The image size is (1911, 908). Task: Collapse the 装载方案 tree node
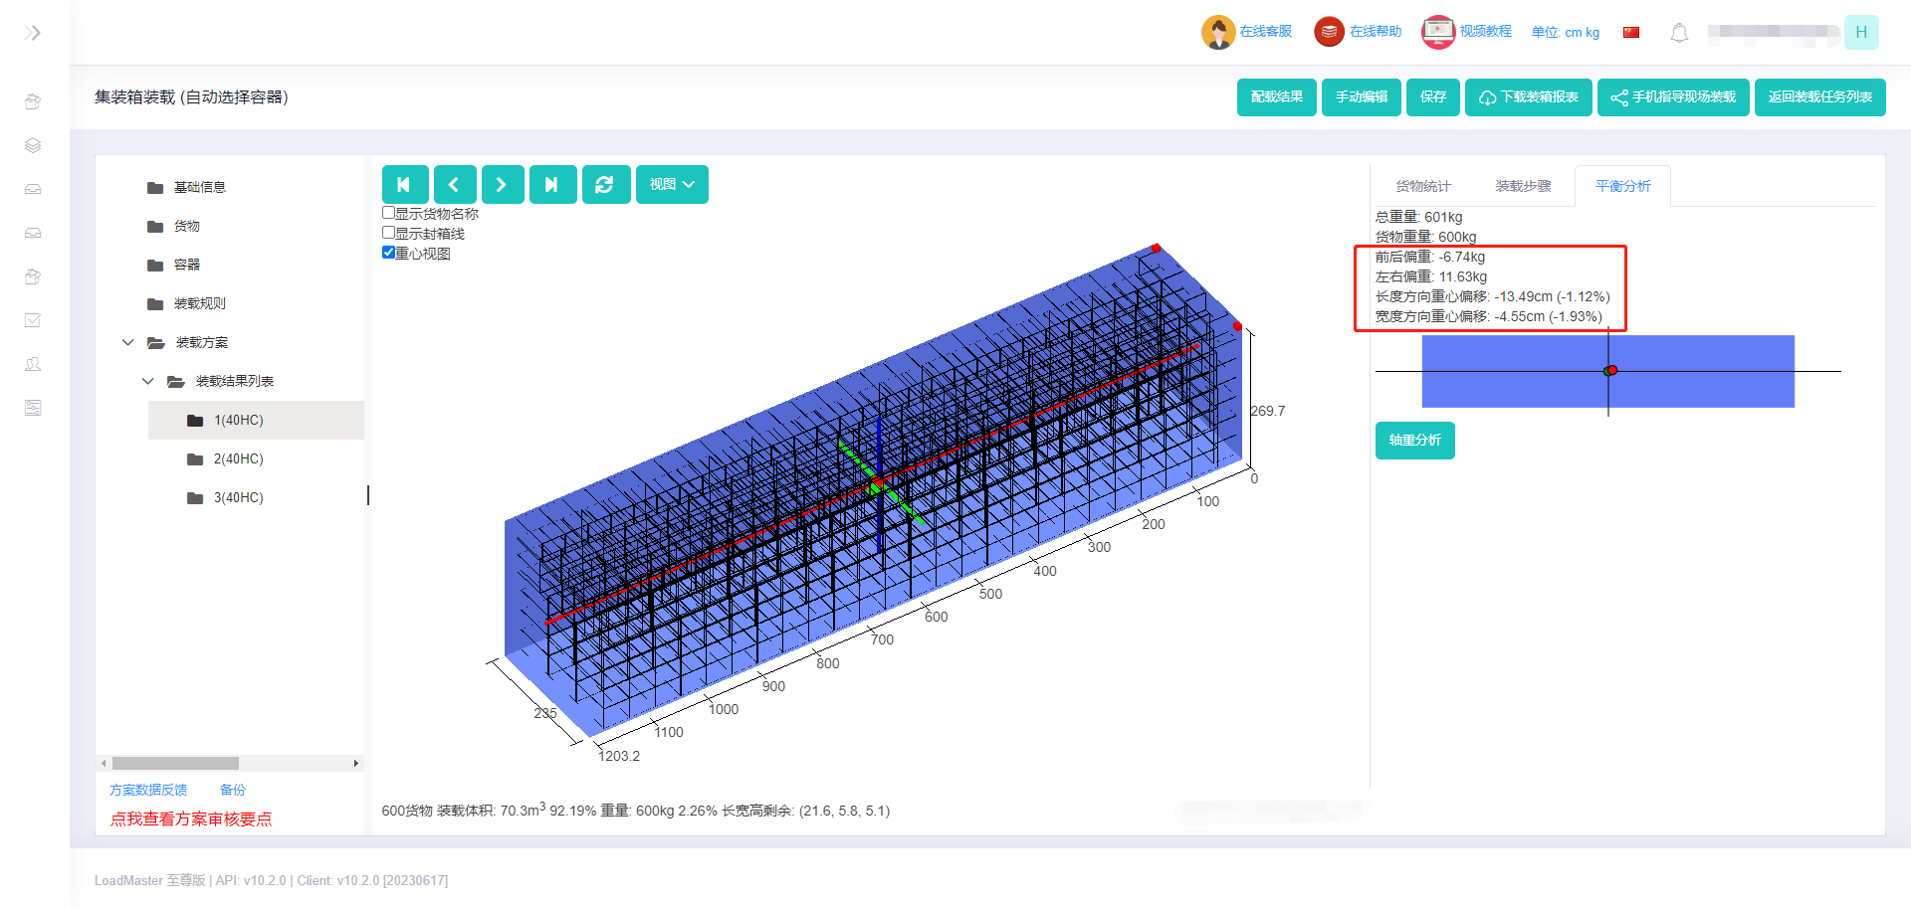pos(127,342)
